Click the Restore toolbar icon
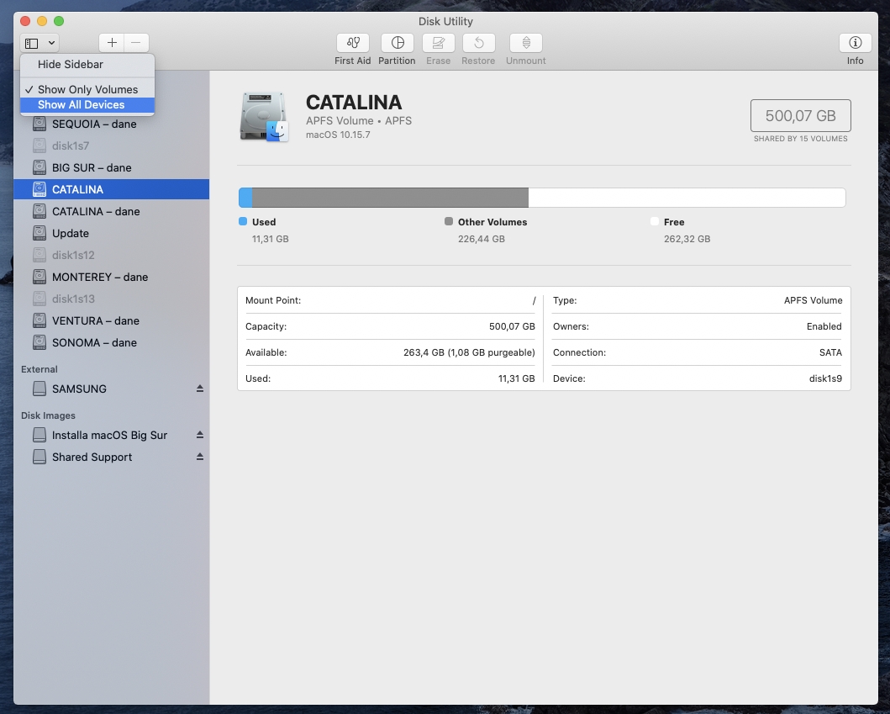Viewport: 890px width, 714px height. point(478,43)
